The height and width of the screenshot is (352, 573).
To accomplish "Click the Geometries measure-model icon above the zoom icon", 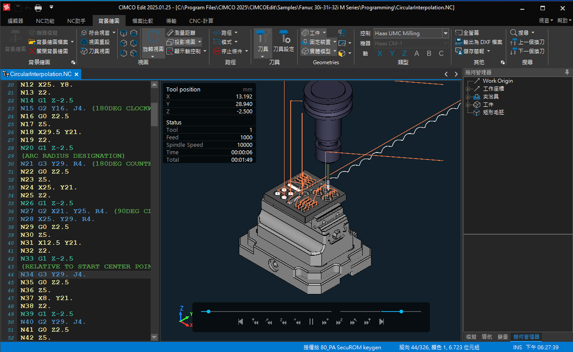I will [x=342, y=33].
